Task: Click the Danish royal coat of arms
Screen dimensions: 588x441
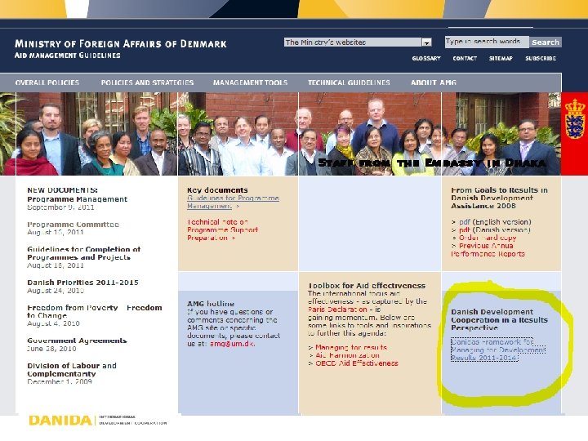Action: pos(575,119)
